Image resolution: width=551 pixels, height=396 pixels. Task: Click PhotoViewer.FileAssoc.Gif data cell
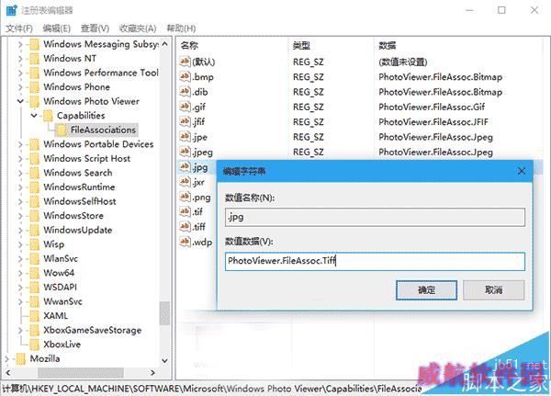pyautogui.click(x=432, y=107)
